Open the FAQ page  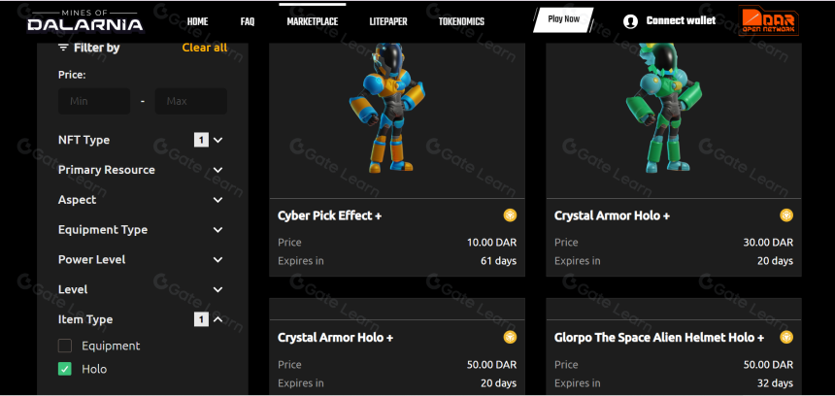coord(247,21)
